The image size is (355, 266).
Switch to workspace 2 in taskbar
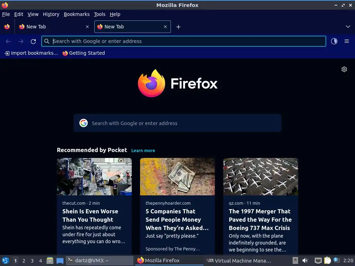pyautogui.click(x=24, y=261)
